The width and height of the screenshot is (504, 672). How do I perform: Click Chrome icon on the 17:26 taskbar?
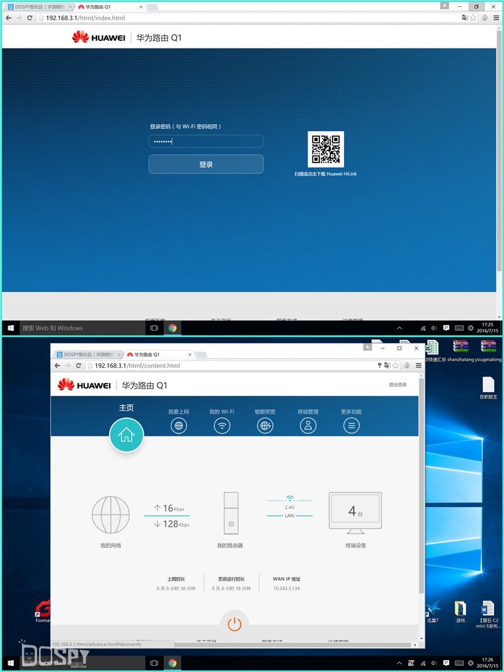click(173, 663)
